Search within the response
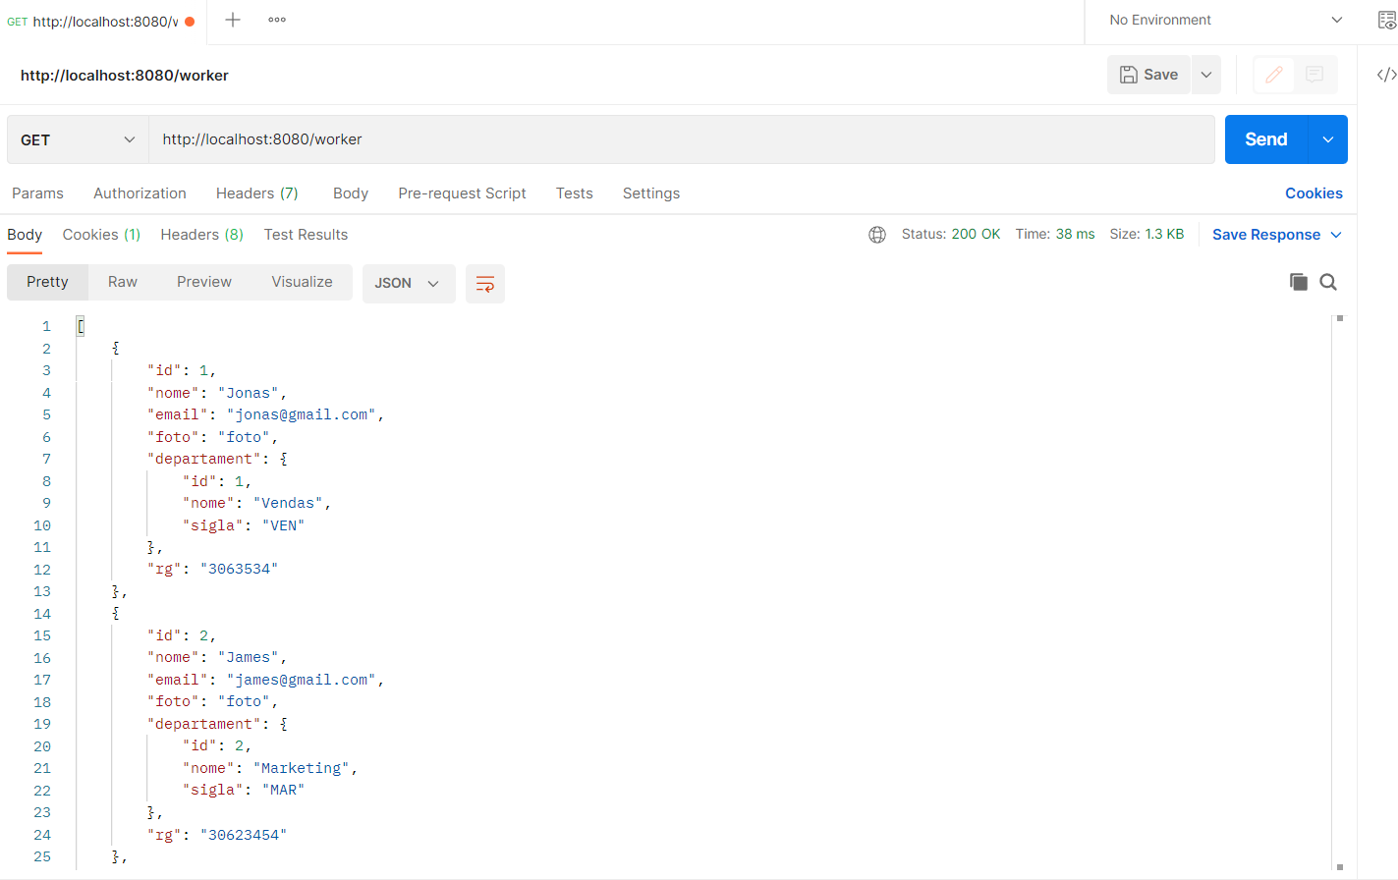Screen dimensions: 1398x880 click(1328, 282)
